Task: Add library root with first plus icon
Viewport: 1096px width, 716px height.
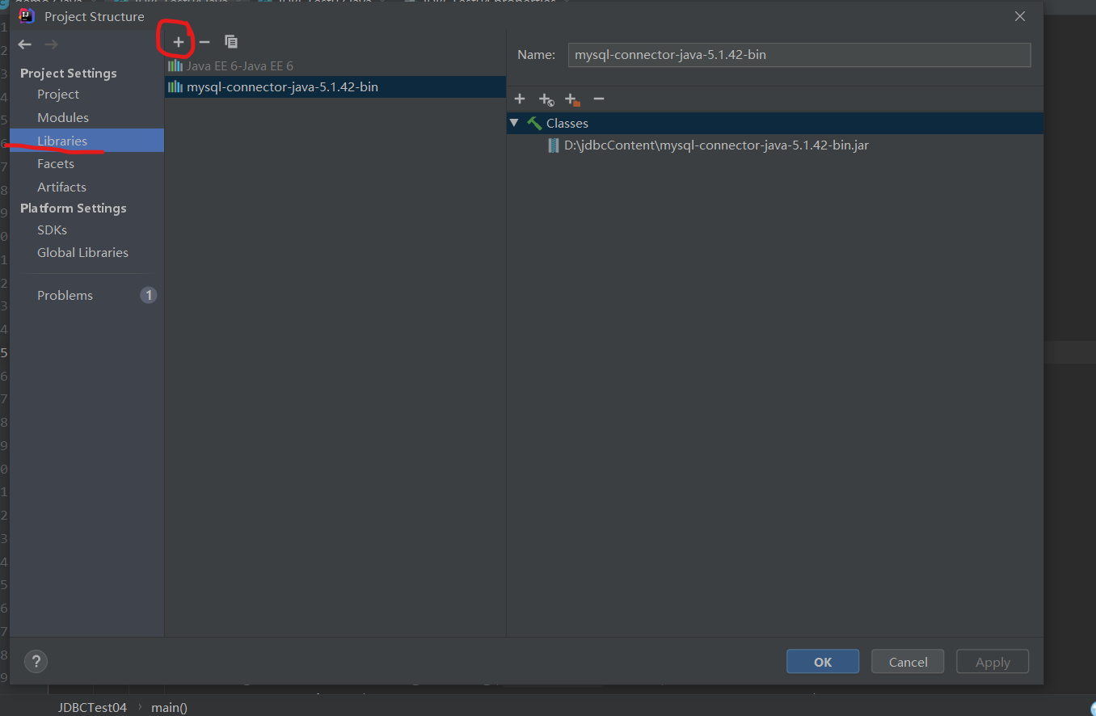Action: tap(520, 99)
